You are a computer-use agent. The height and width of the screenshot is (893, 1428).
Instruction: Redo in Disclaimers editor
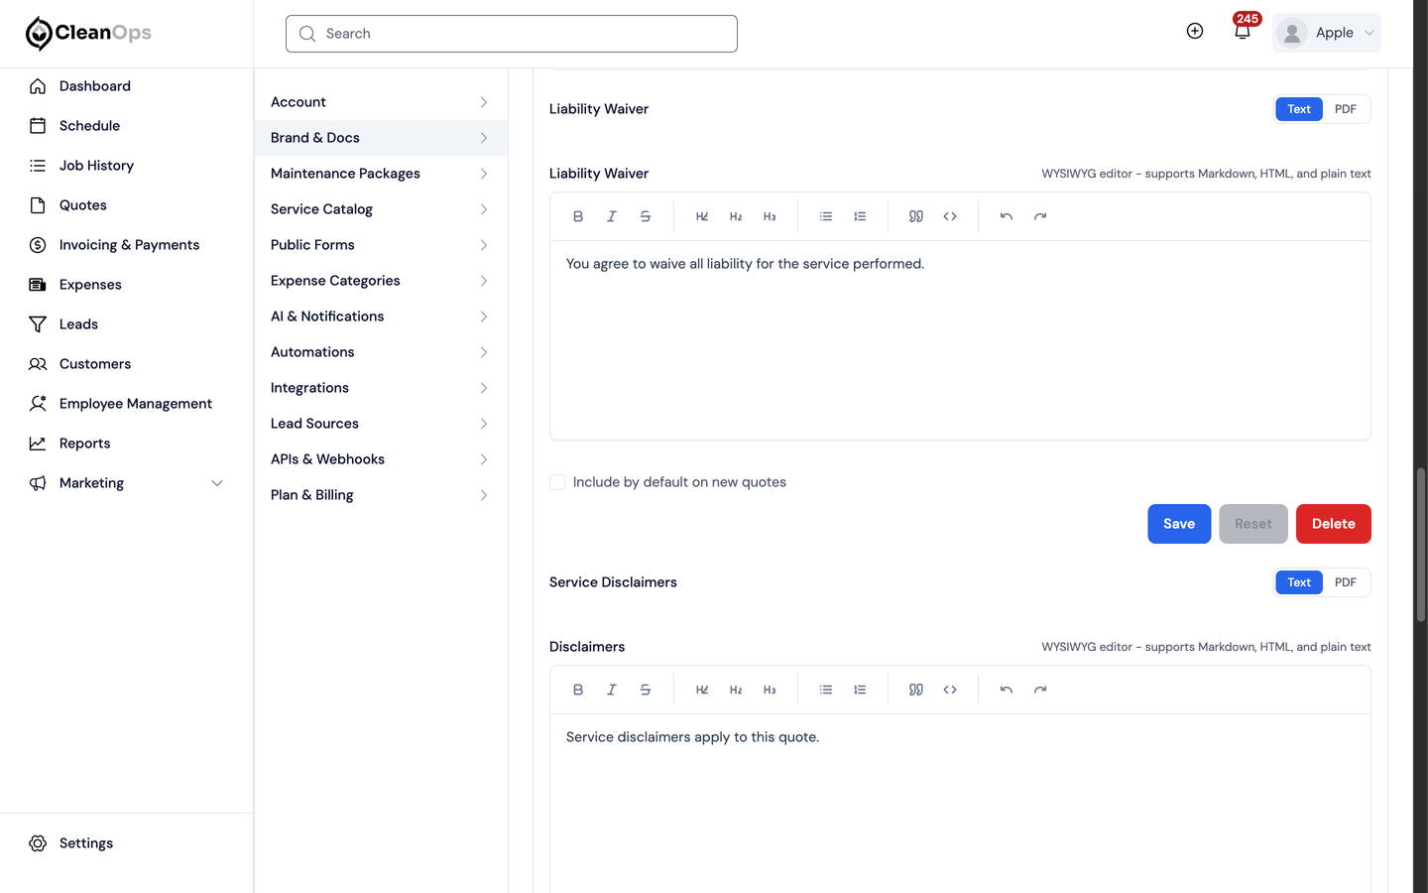tap(1040, 690)
